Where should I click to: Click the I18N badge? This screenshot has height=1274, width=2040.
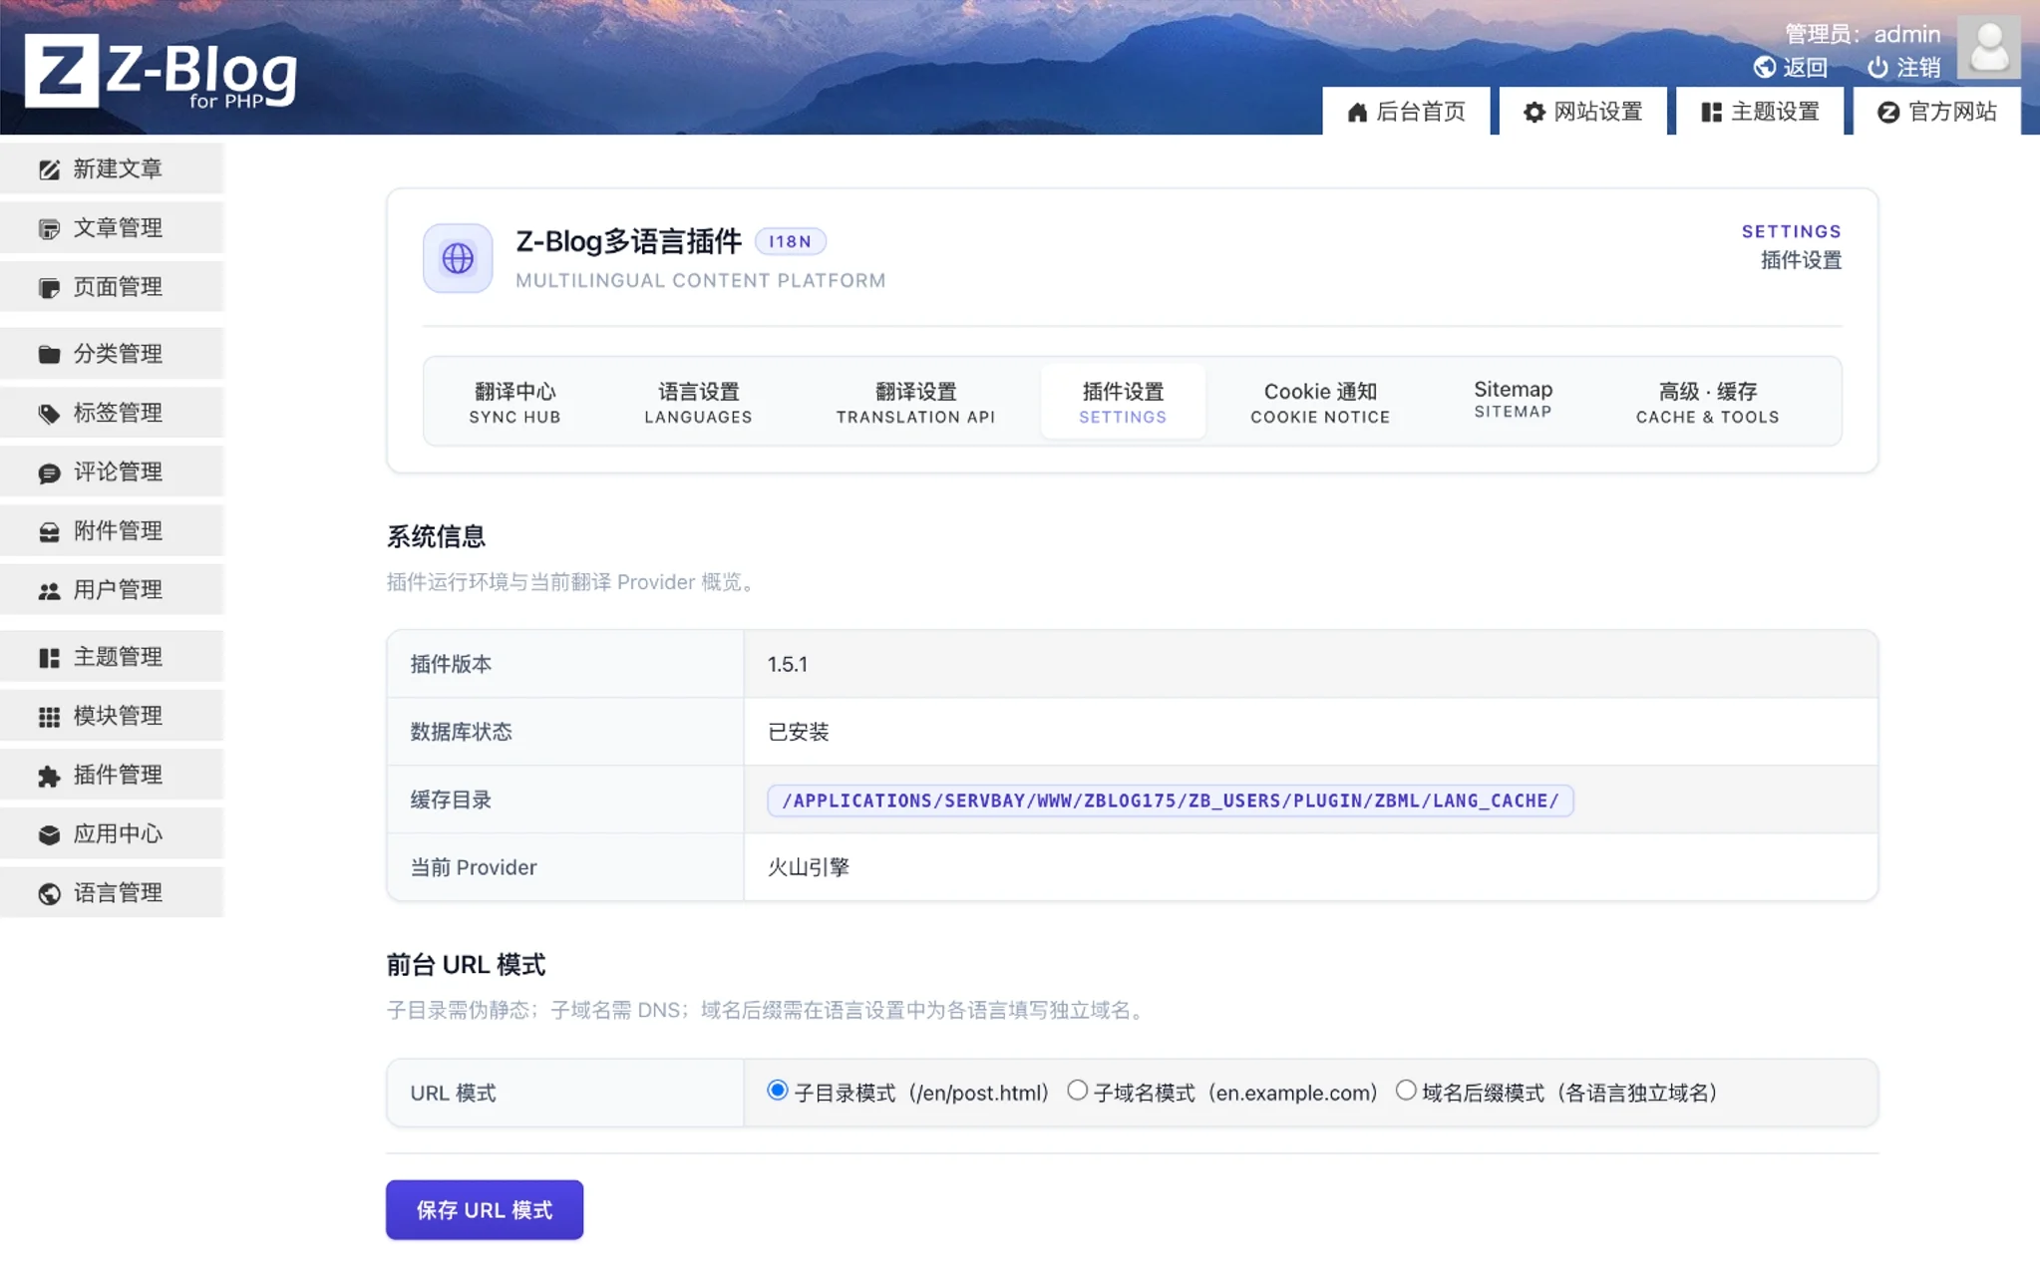790,241
